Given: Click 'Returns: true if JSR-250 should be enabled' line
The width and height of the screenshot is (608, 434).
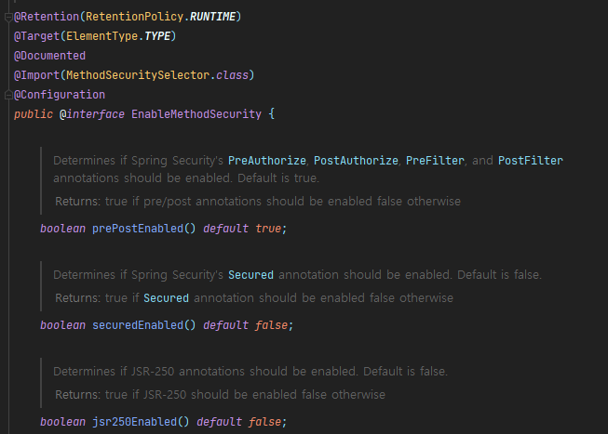Looking at the screenshot, I should (221, 395).
